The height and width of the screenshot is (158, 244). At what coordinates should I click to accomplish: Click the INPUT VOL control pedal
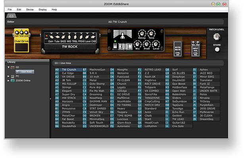pos(196,49)
